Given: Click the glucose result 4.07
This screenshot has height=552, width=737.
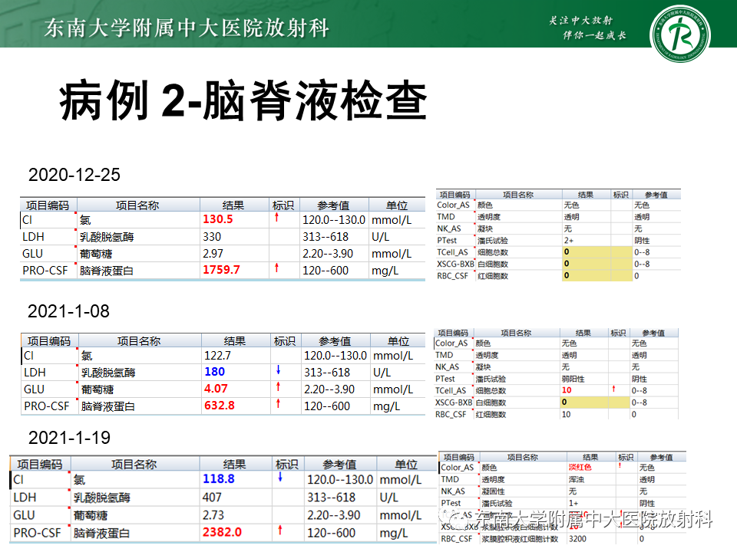Looking at the screenshot, I should pos(216,389).
